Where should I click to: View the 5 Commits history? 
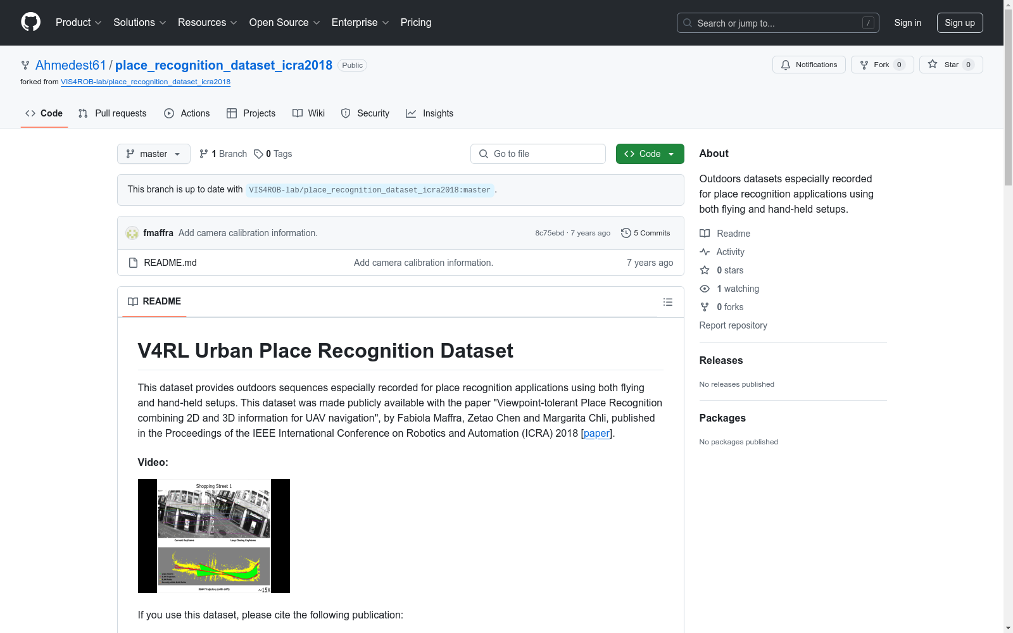click(646, 233)
